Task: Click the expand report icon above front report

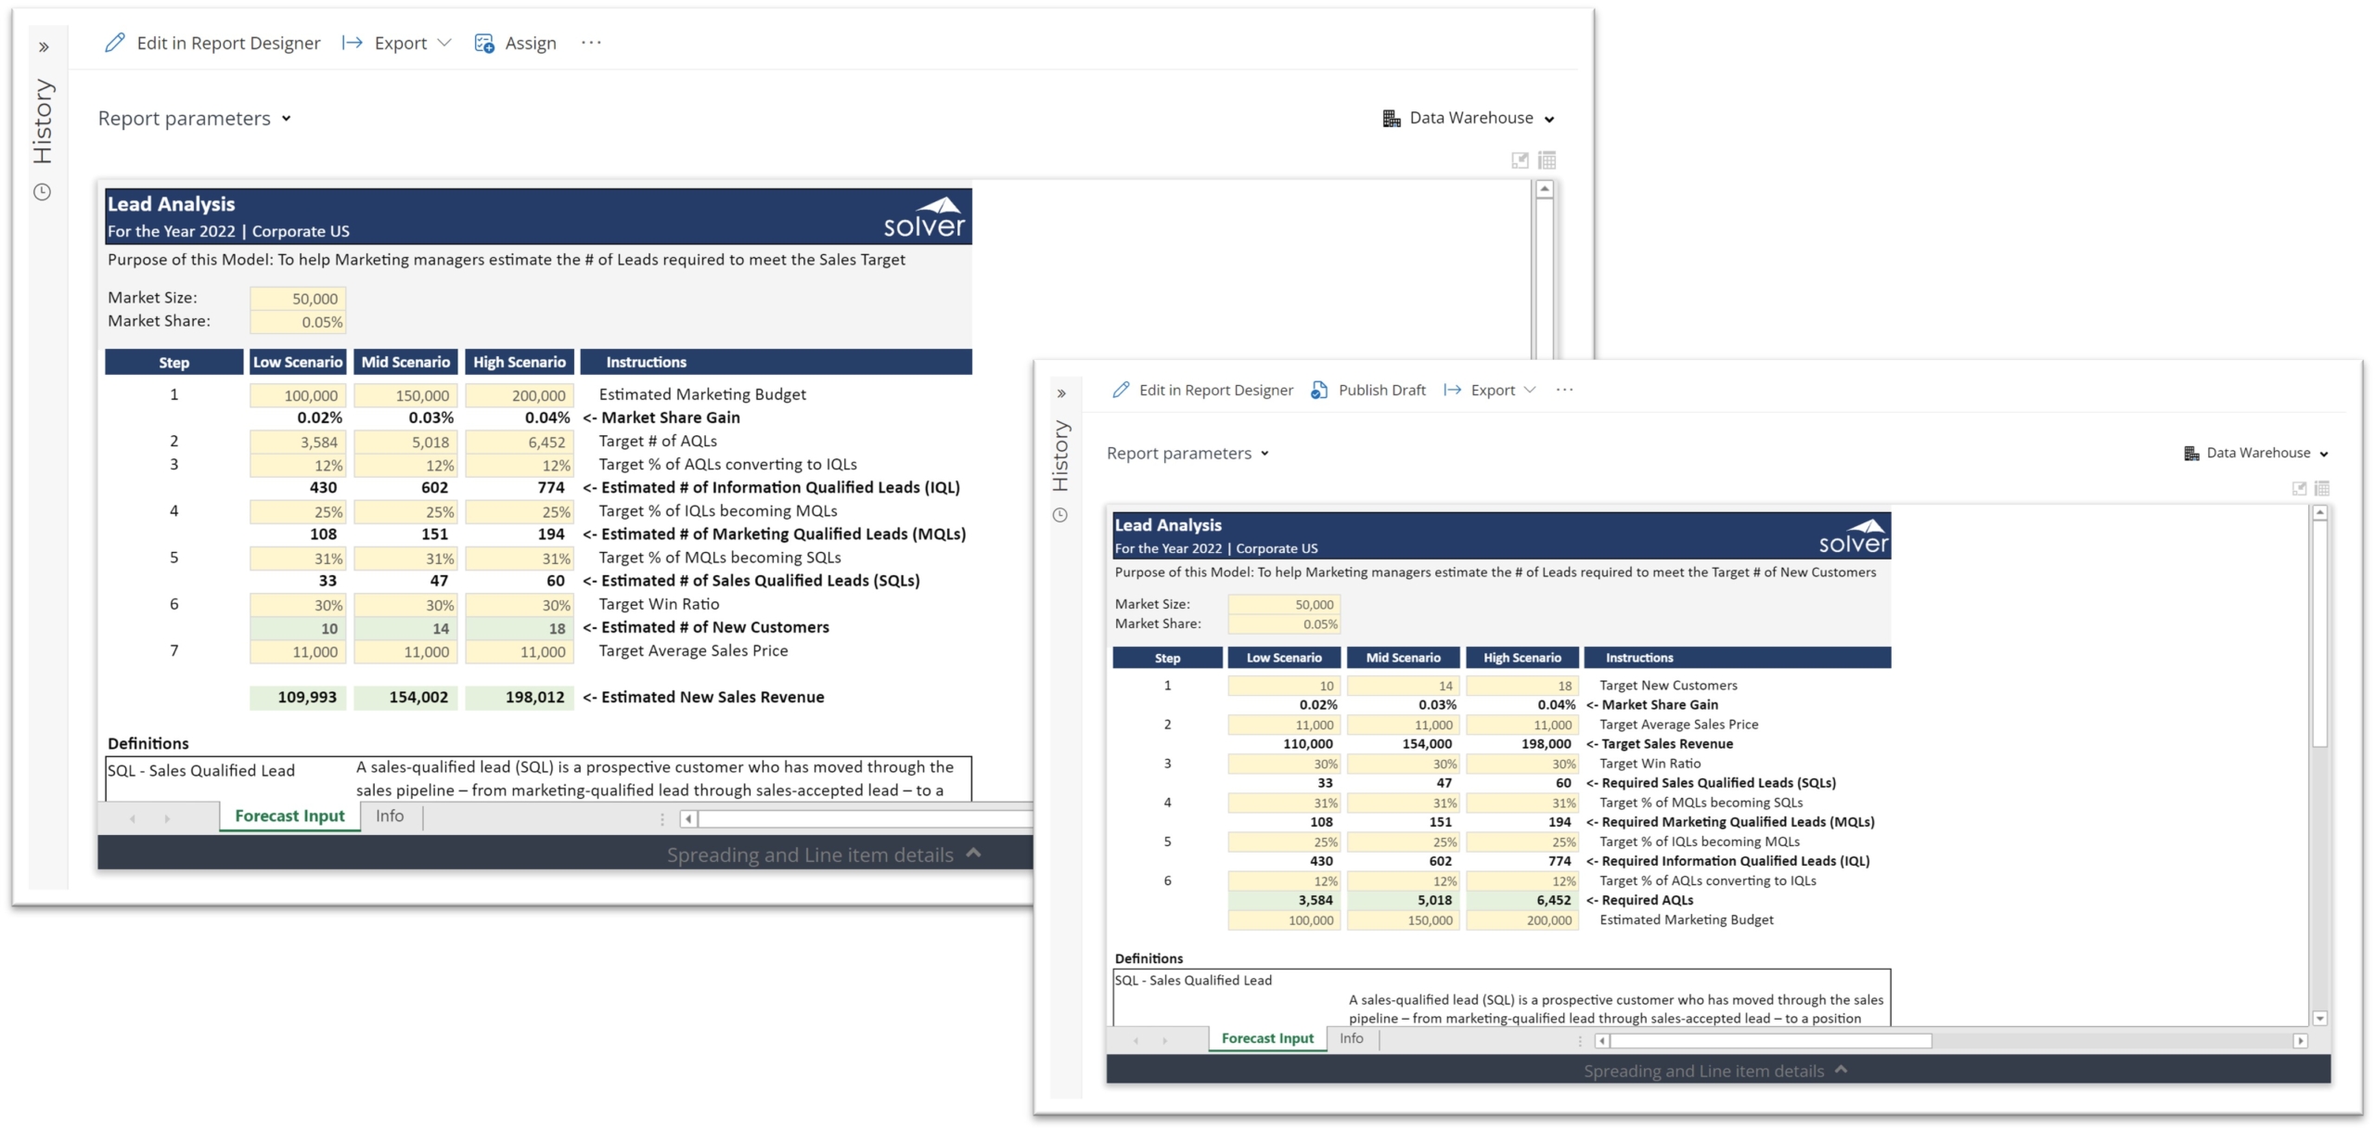Action: tap(2299, 488)
